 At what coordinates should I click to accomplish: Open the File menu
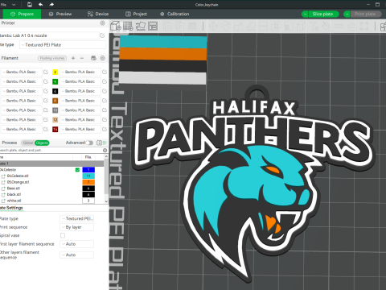click(x=3, y=5)
